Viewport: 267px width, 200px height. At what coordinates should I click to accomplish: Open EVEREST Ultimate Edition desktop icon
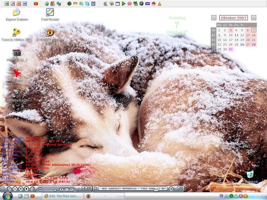(x=50, y=33)
